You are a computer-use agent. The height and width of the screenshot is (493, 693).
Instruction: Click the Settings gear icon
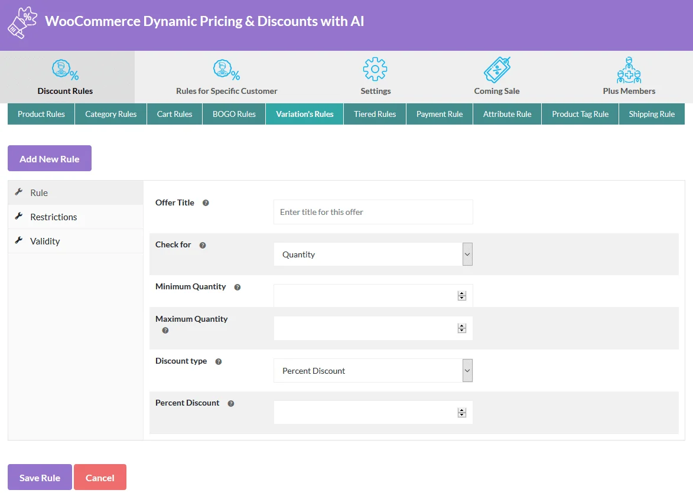tap(375, 68)
